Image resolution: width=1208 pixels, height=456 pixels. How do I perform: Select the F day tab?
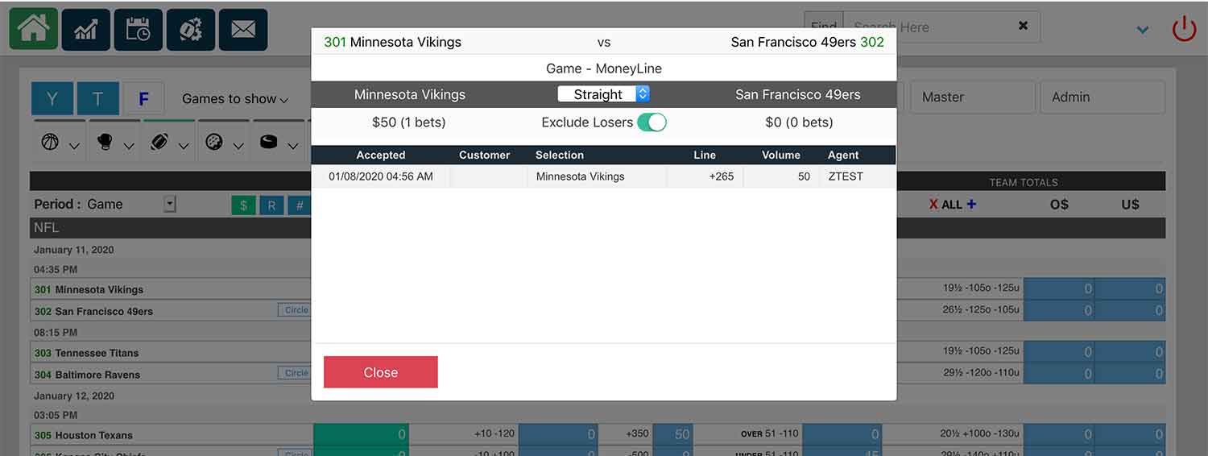(x=144, y=99)
